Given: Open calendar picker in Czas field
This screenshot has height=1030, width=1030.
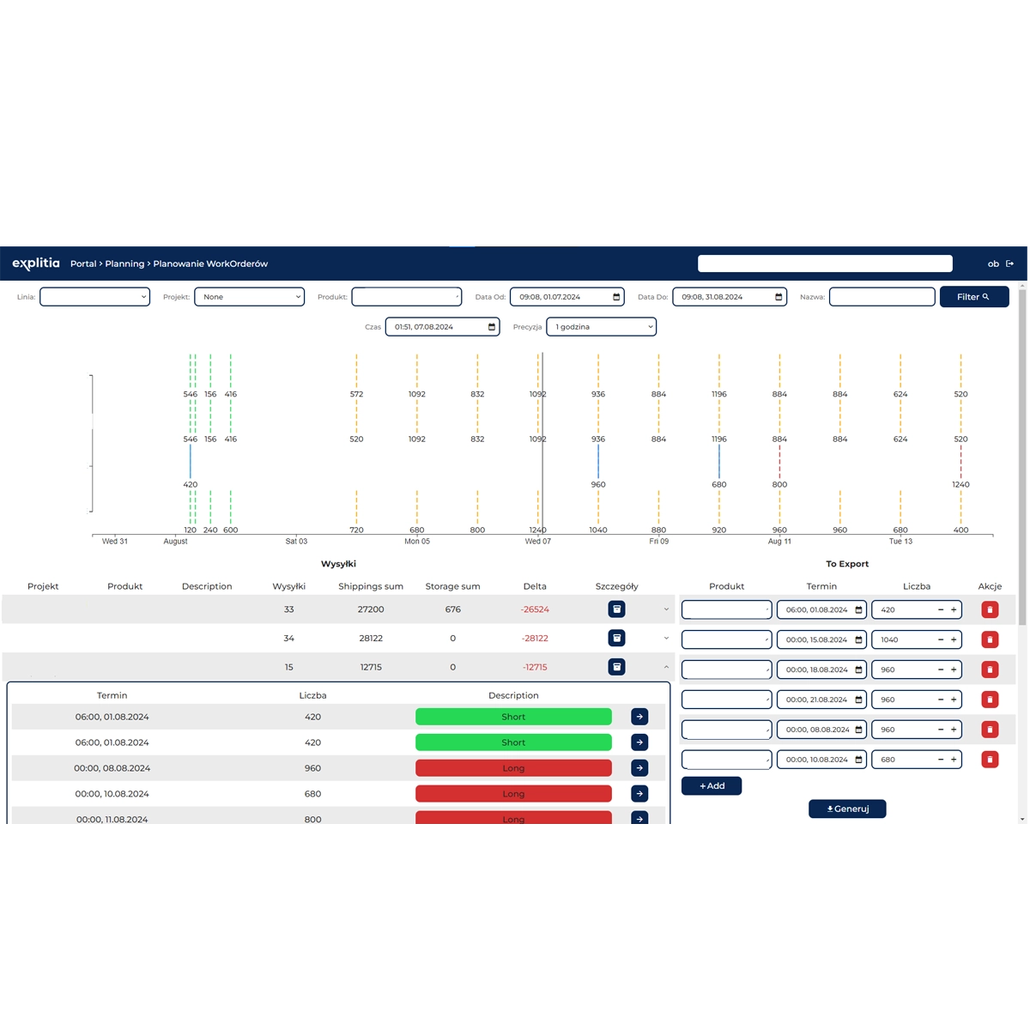Looking at the screenshot, I should 492,327.
